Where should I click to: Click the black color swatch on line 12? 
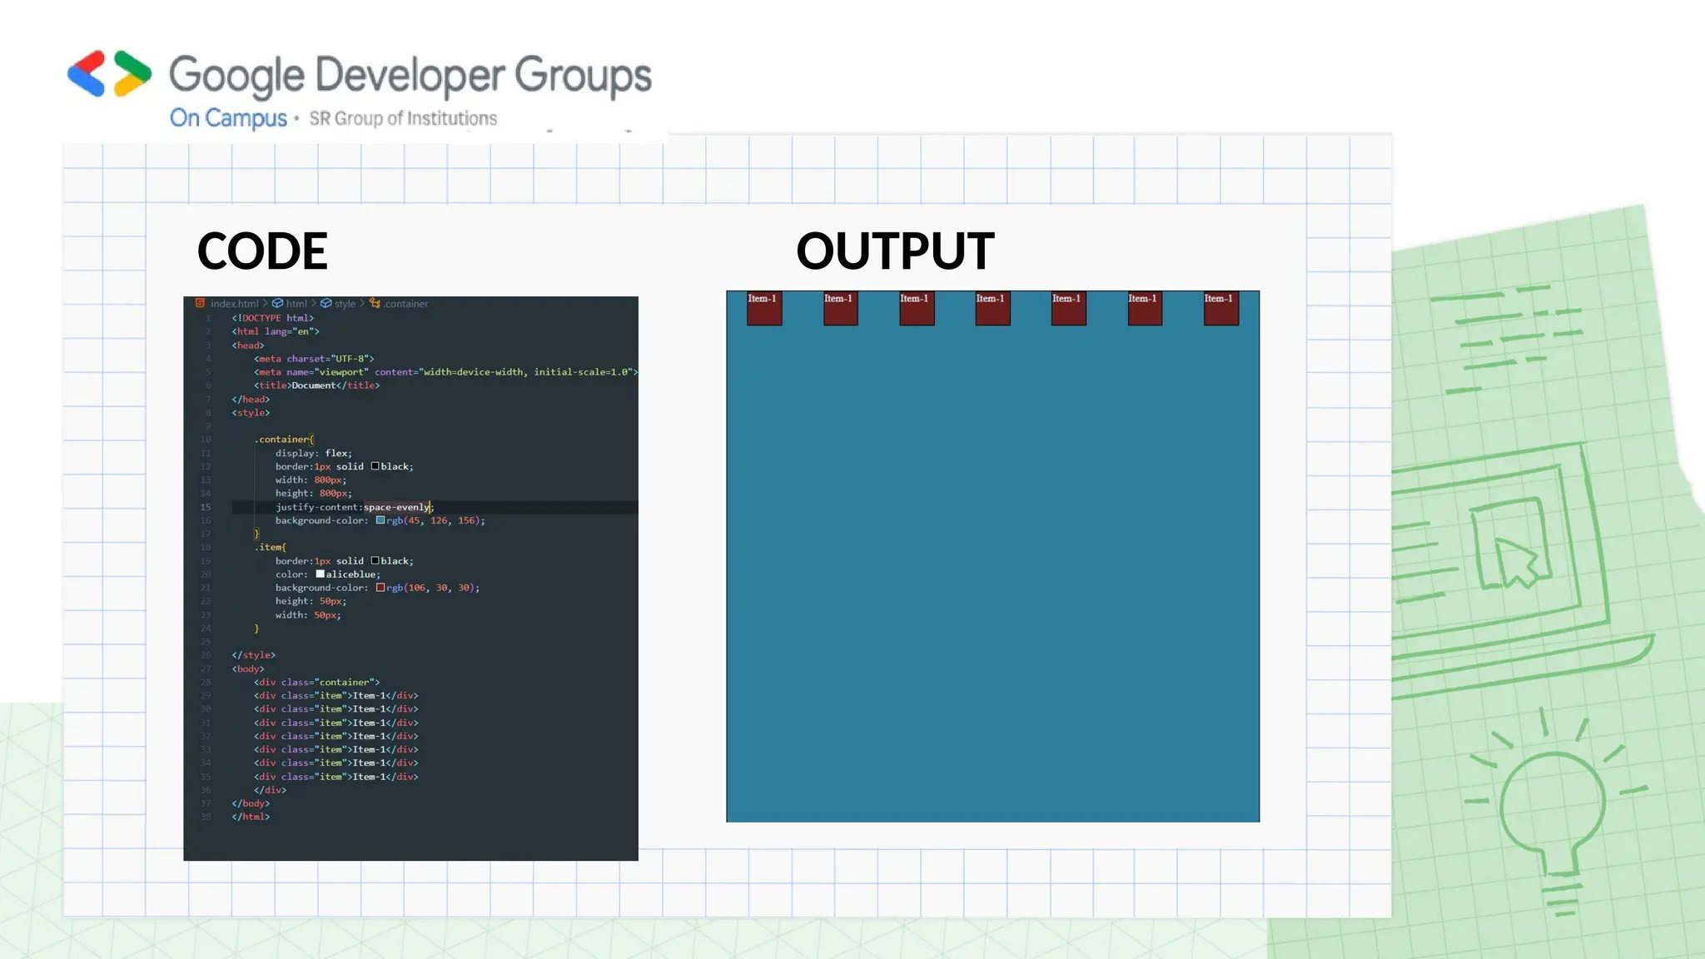375,466
